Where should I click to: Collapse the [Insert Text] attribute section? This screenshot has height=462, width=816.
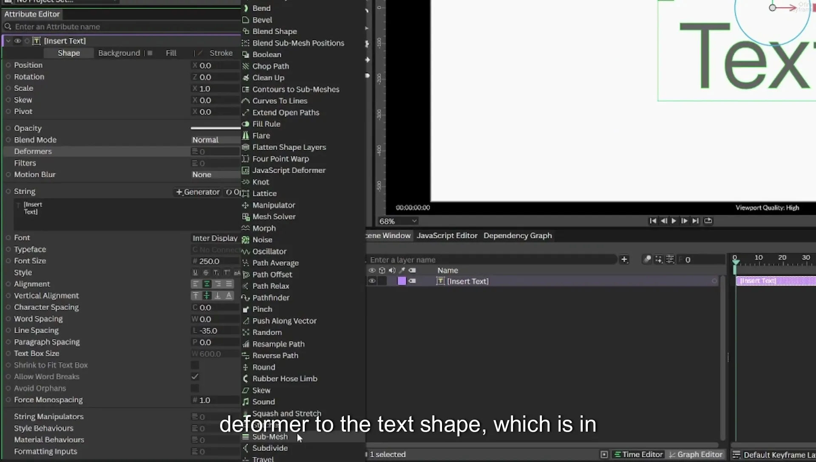tap(8, 41)
